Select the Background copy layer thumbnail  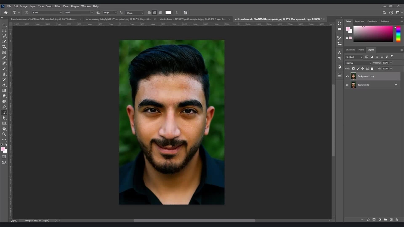point(353,76)
